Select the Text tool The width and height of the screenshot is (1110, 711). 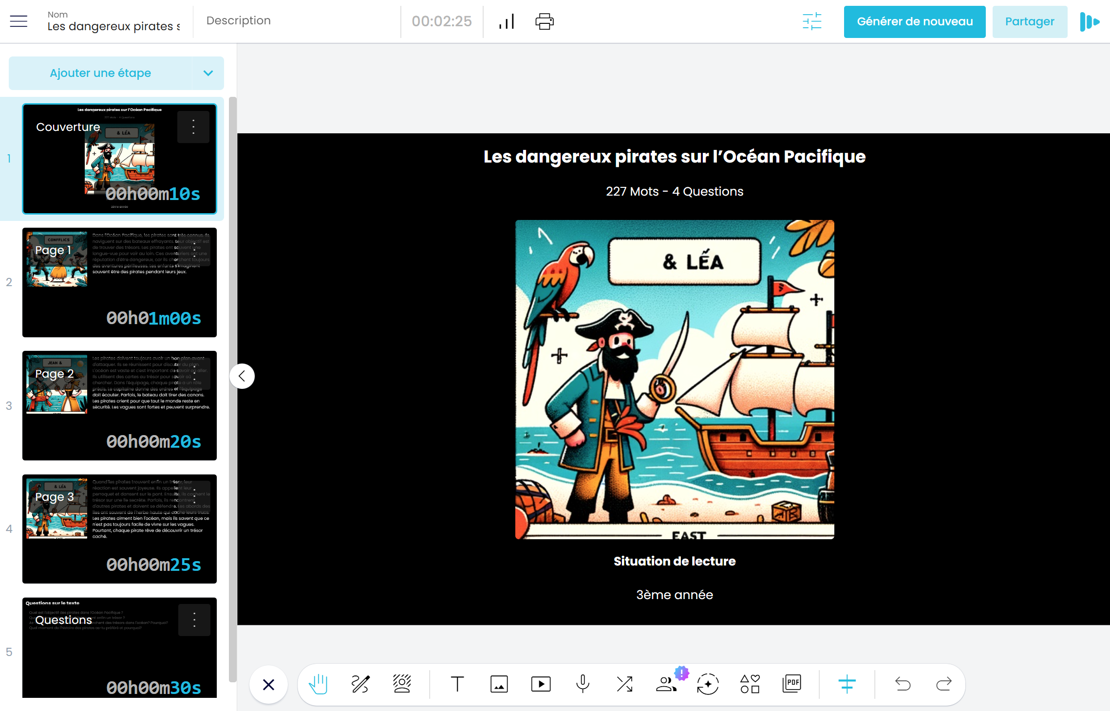457,684
